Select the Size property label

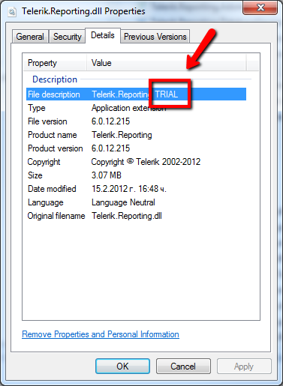[x=35, y=175]
